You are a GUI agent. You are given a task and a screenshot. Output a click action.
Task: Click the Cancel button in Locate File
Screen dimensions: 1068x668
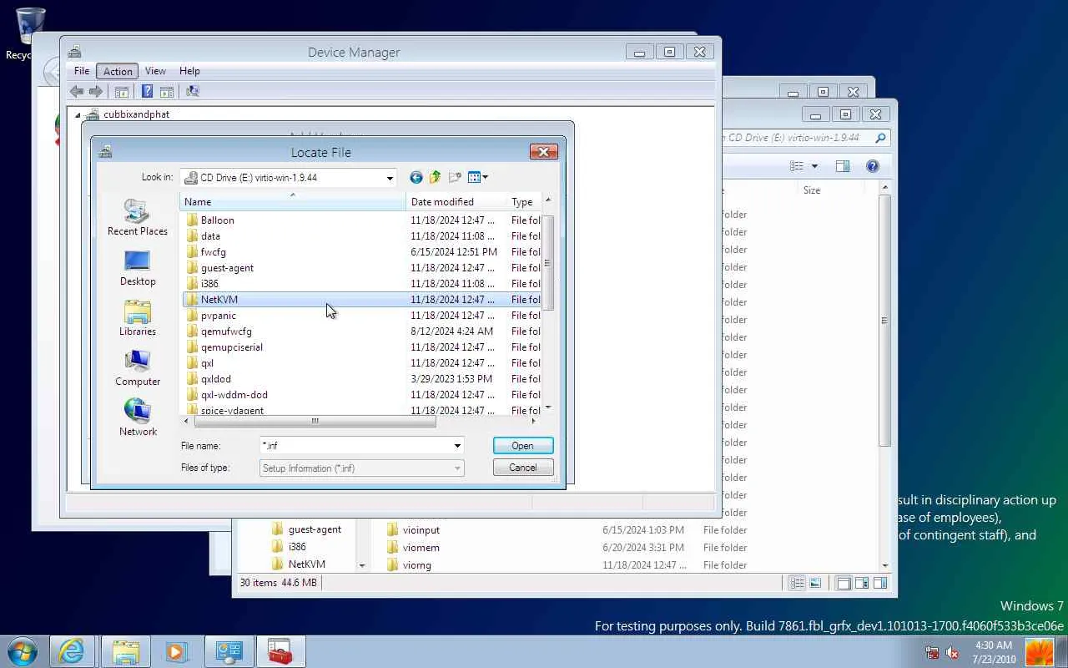[523, 468]
